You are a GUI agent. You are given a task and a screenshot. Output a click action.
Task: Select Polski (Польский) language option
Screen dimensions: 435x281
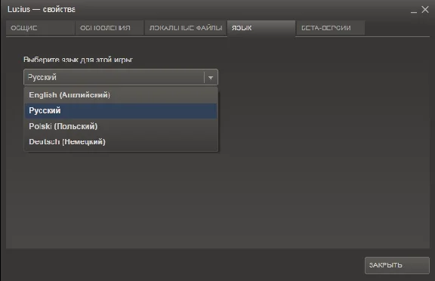point(121,126)
